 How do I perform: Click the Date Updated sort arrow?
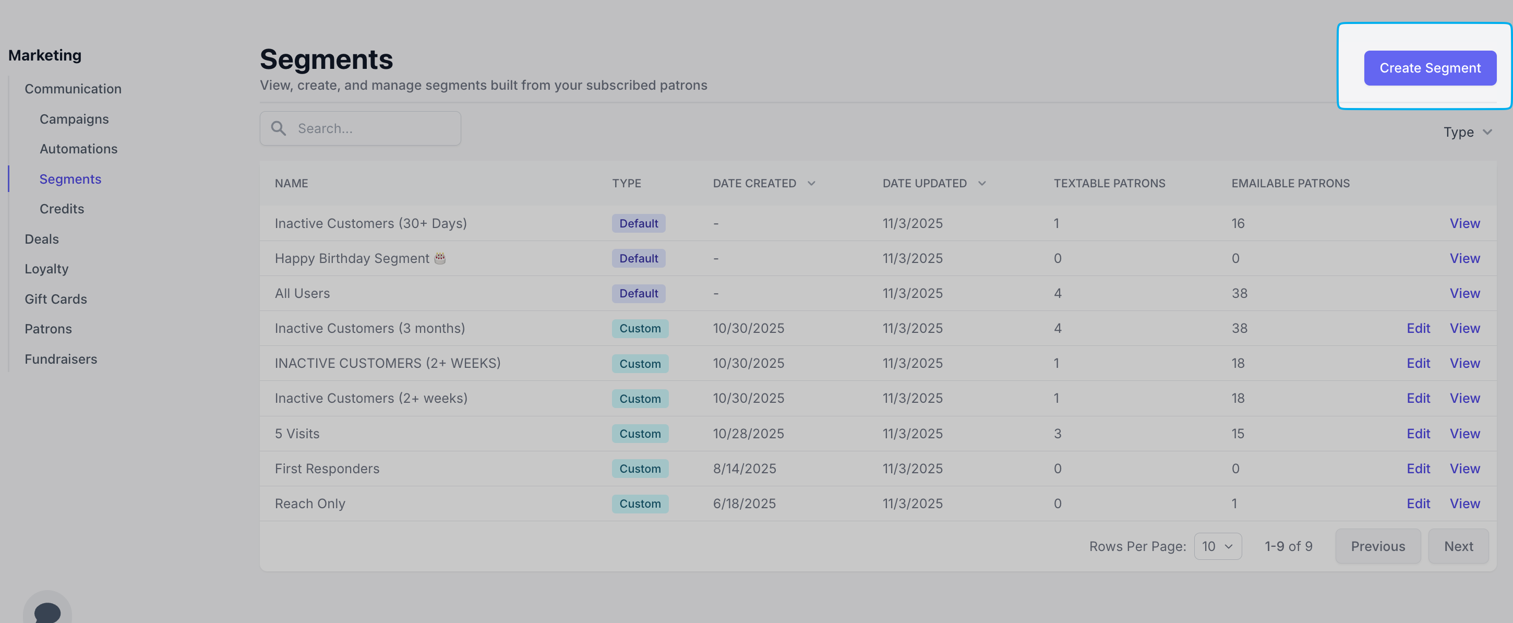pyautogui.click(x=981, y=183)
